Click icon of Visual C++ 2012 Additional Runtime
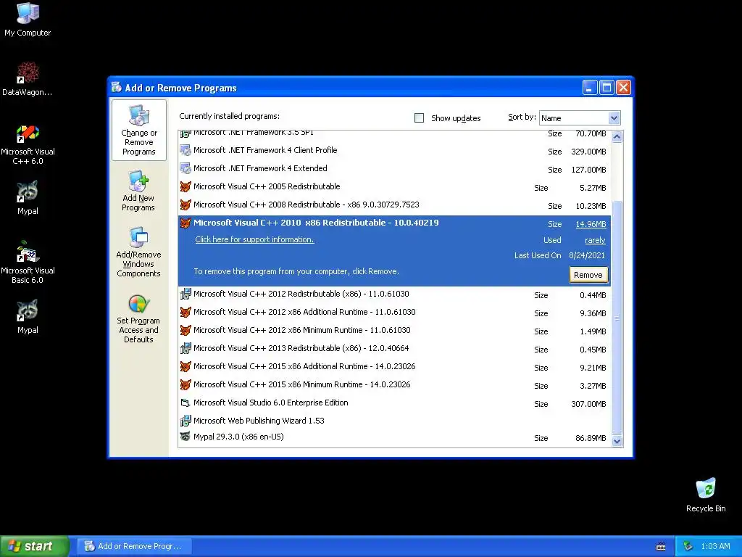The image size is (742, 557). coord(185,312)
